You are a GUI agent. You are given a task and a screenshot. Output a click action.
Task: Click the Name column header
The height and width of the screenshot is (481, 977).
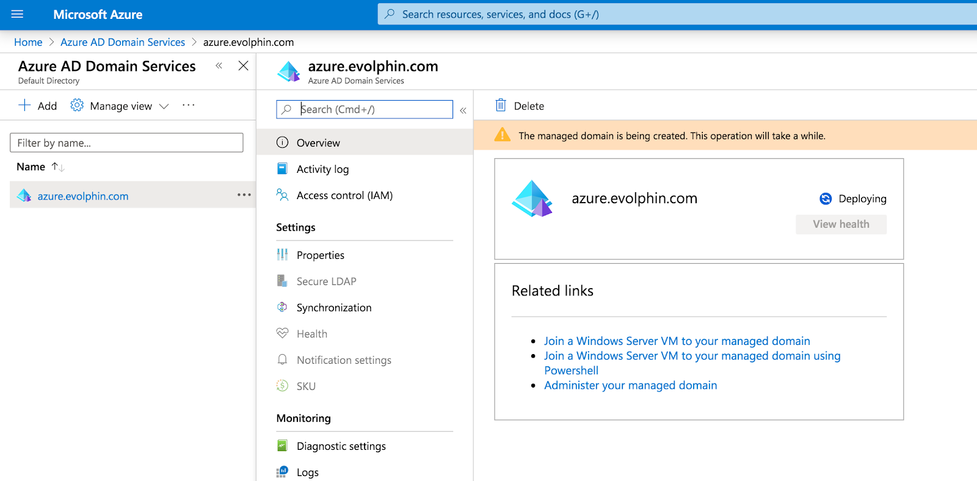[x=31, y=167]
